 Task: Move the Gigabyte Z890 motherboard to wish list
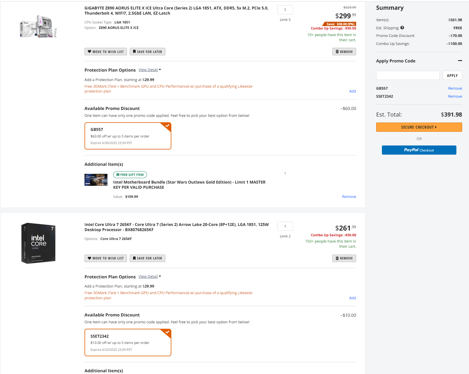[x=106, y=52]
